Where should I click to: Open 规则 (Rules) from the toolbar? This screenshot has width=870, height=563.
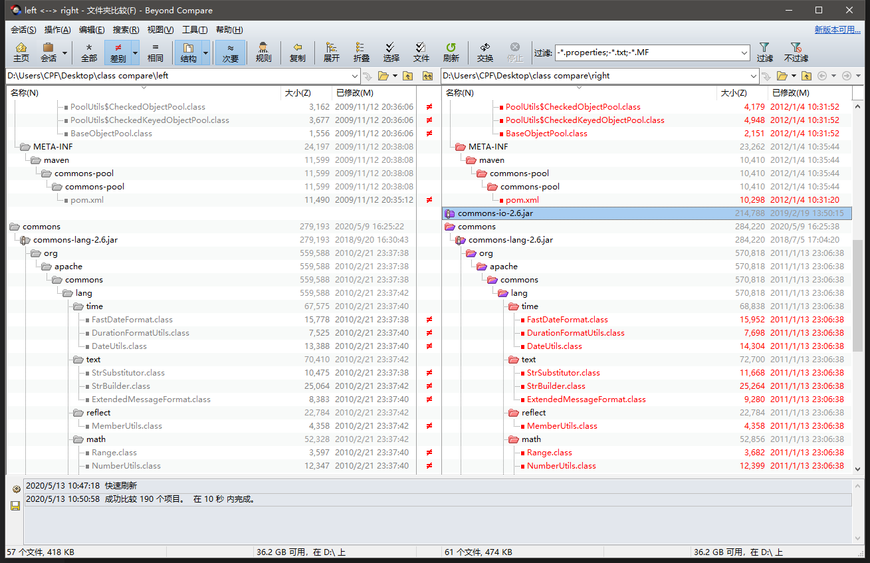[x=264, y=53]
